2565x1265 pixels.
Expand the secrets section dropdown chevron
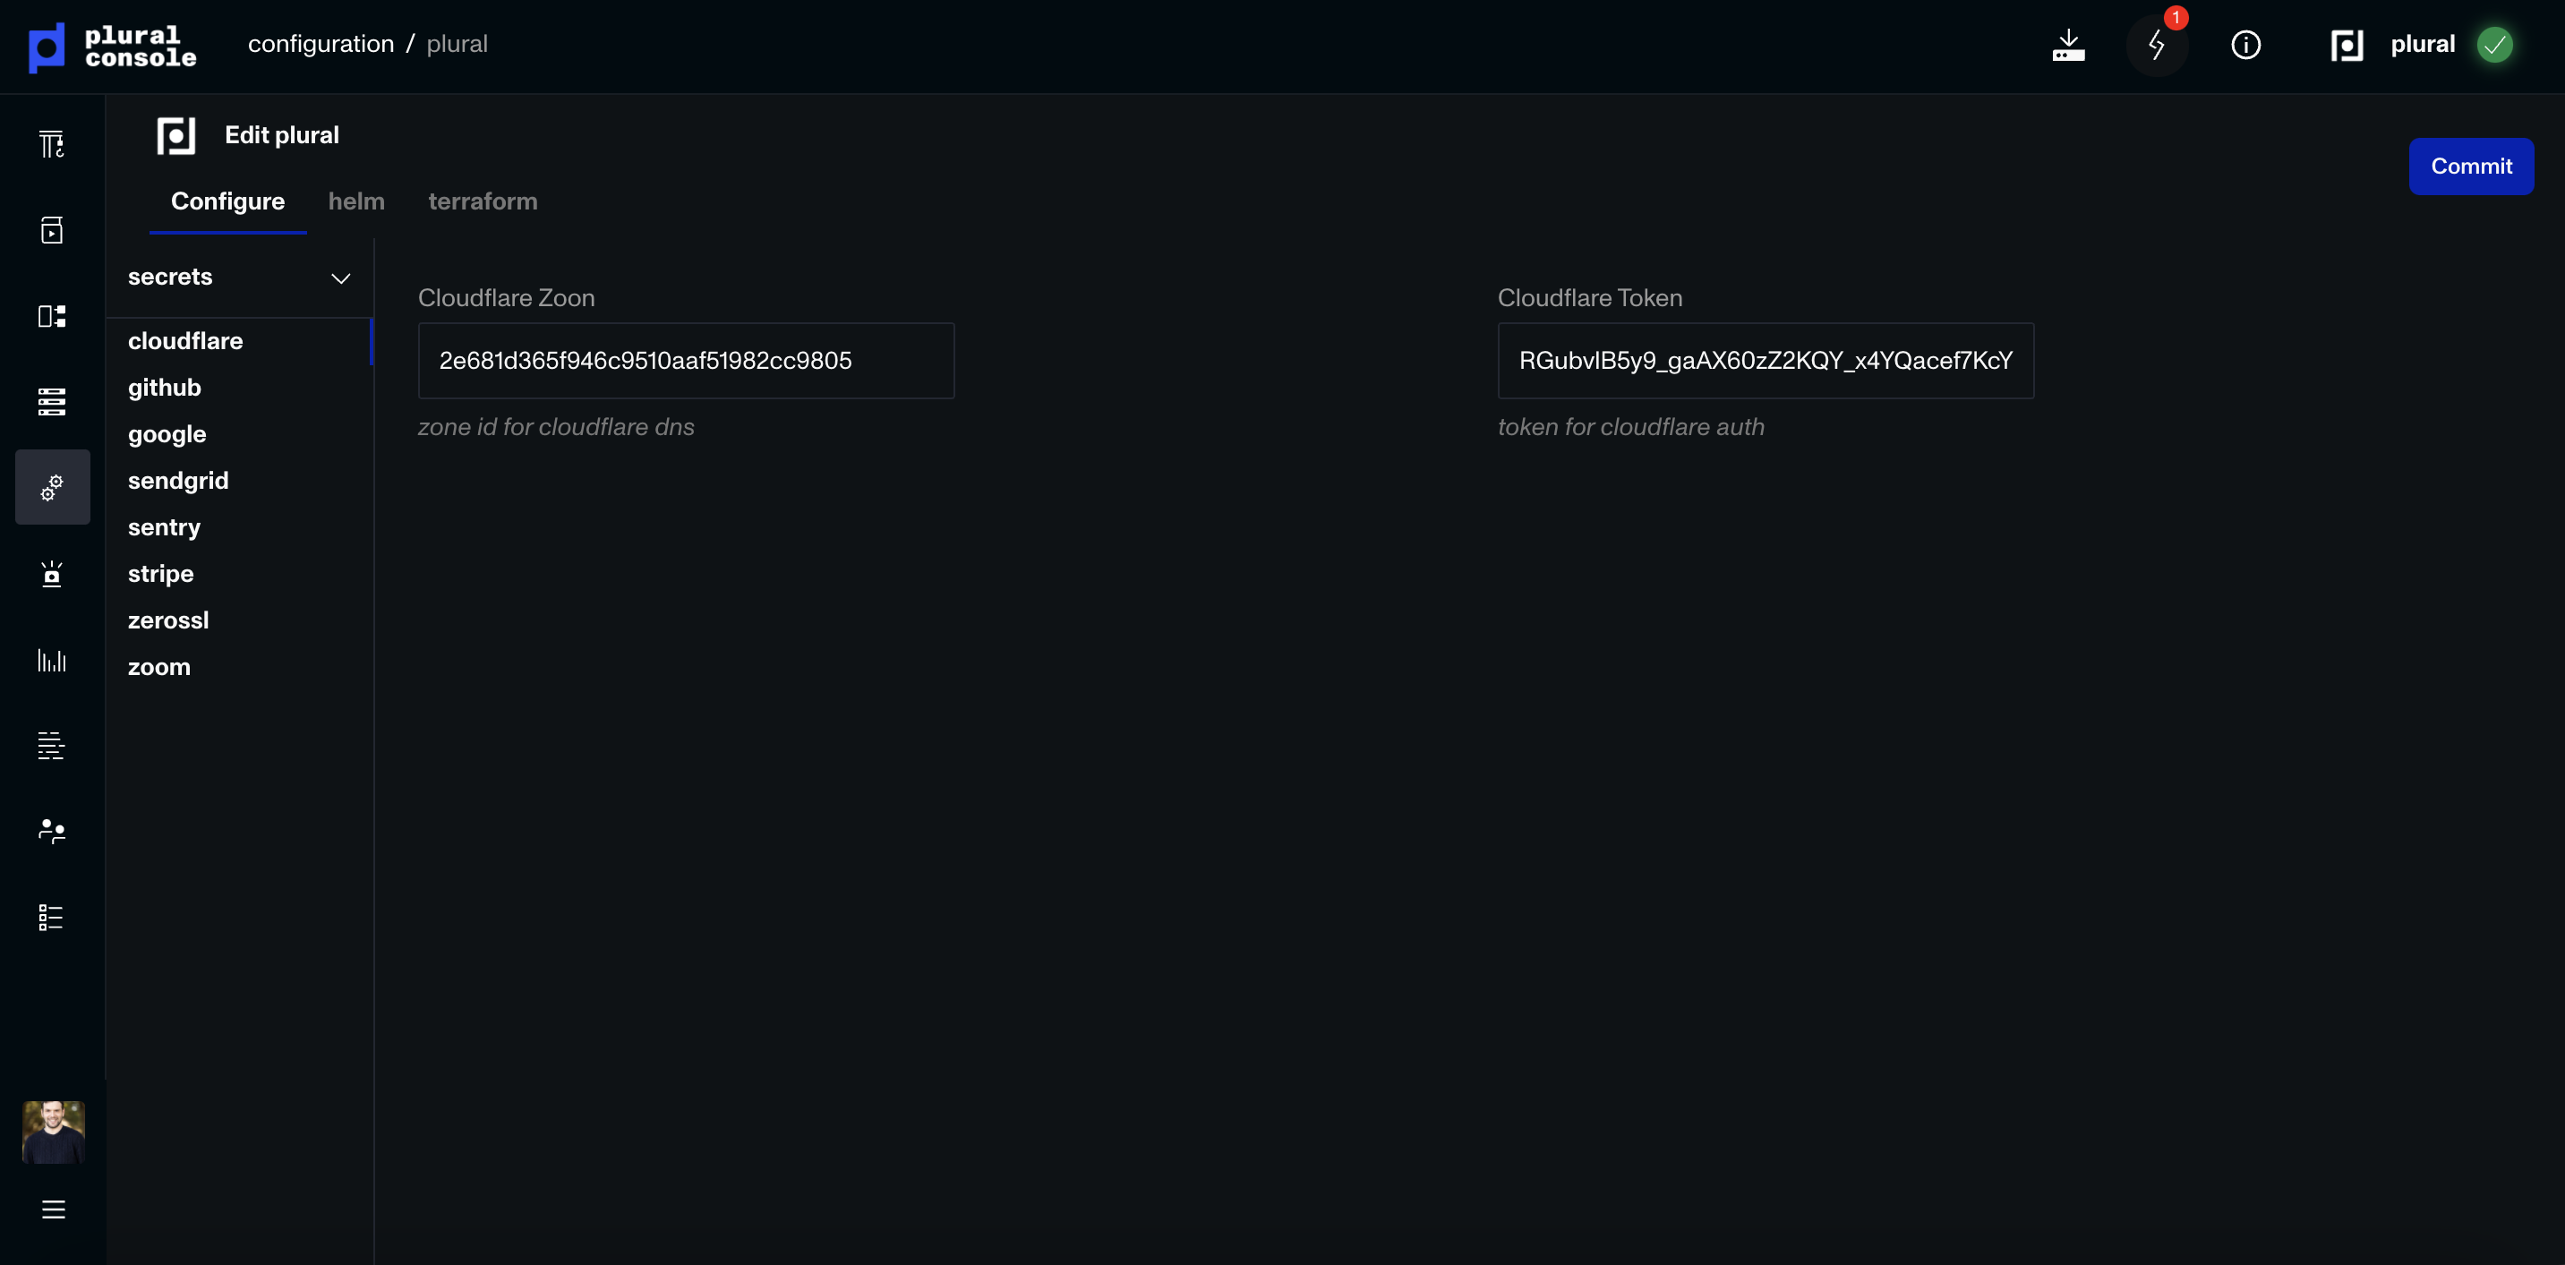340,278
